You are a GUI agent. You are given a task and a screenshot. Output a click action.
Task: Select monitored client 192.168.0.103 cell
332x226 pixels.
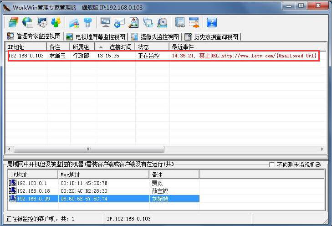(x=26, y=56)
